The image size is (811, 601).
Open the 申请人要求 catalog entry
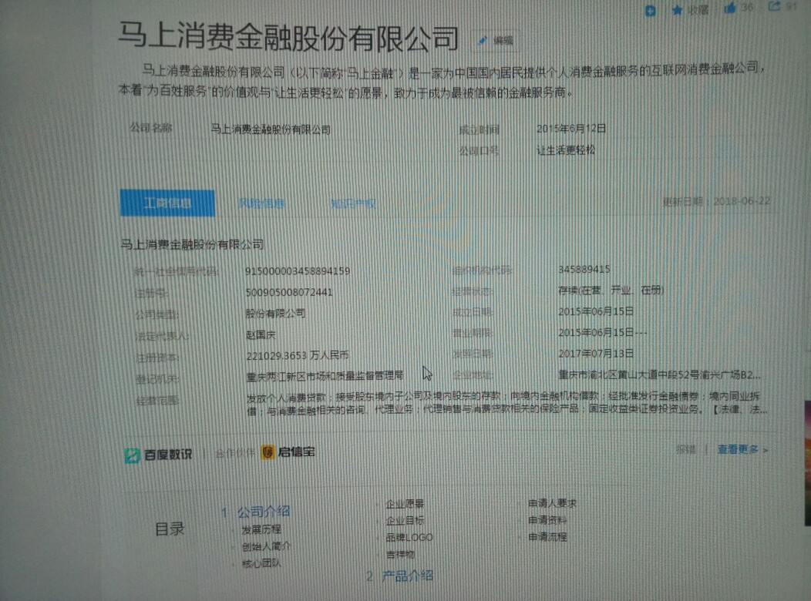pyautogui.click(x=552, y=503)
